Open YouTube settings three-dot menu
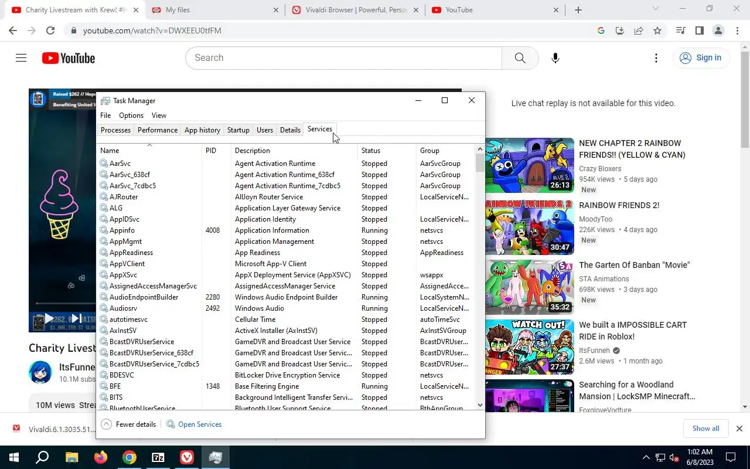 pos(656,58)
